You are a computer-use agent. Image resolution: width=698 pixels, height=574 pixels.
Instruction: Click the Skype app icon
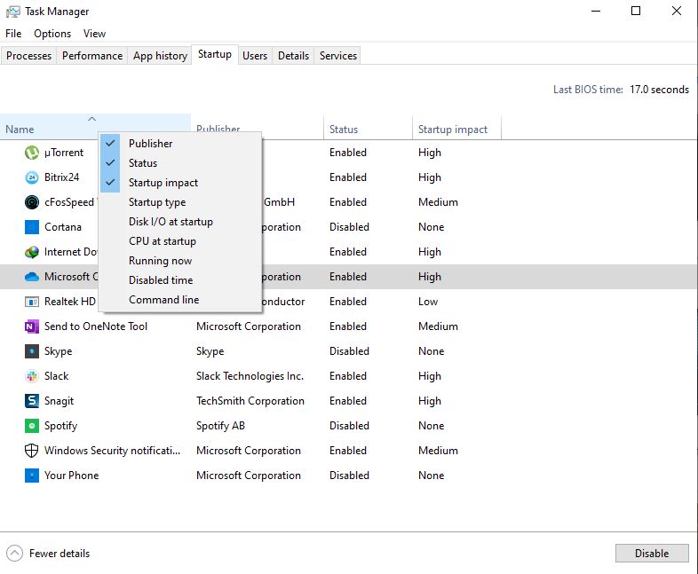click(x=32, y=351)
